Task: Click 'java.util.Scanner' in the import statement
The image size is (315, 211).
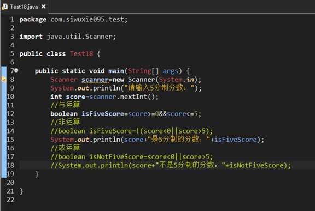Action: click(80, 37)
